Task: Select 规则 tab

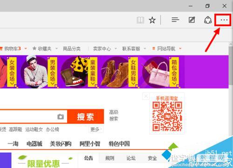Action: coord(110,158)
